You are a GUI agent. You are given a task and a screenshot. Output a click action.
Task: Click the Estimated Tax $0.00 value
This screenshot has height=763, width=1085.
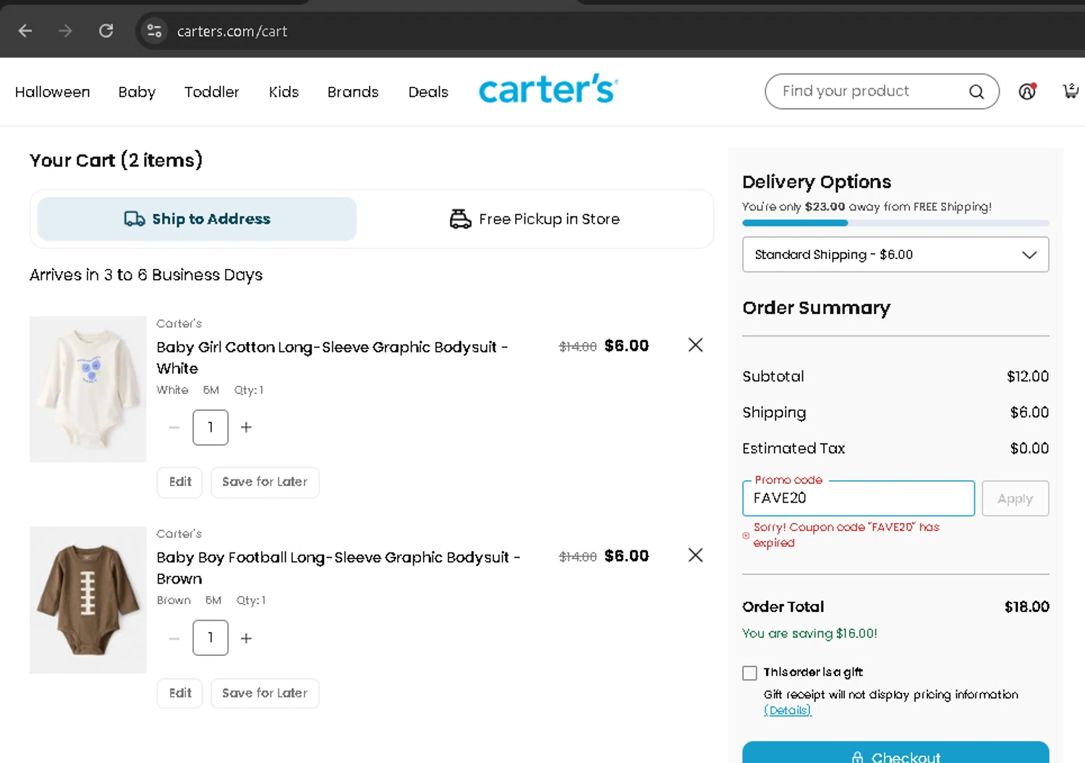[1029, 448]
